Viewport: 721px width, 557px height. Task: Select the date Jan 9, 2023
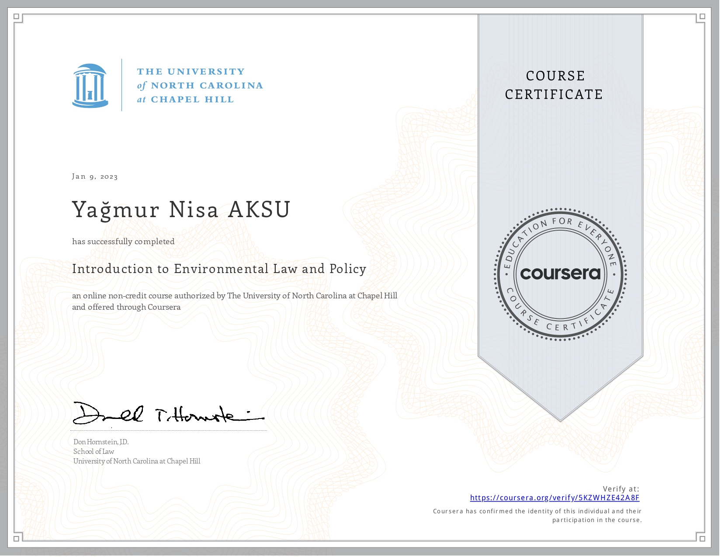click(94, 176)
